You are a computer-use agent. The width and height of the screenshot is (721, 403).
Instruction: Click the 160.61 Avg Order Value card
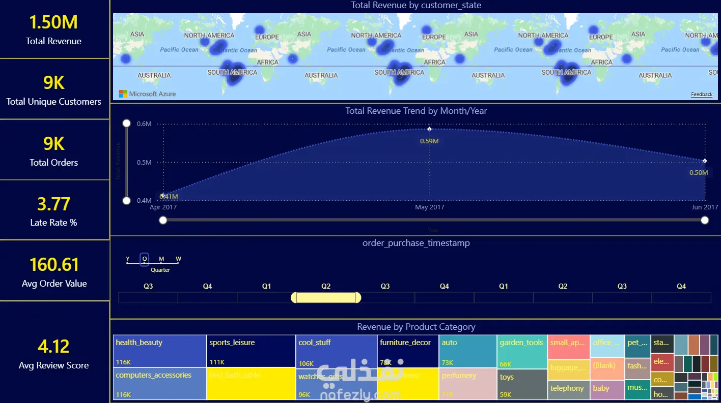[x=54, y=271]
